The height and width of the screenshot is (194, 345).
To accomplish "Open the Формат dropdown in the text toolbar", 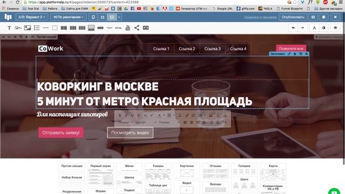I will point(126,122).
